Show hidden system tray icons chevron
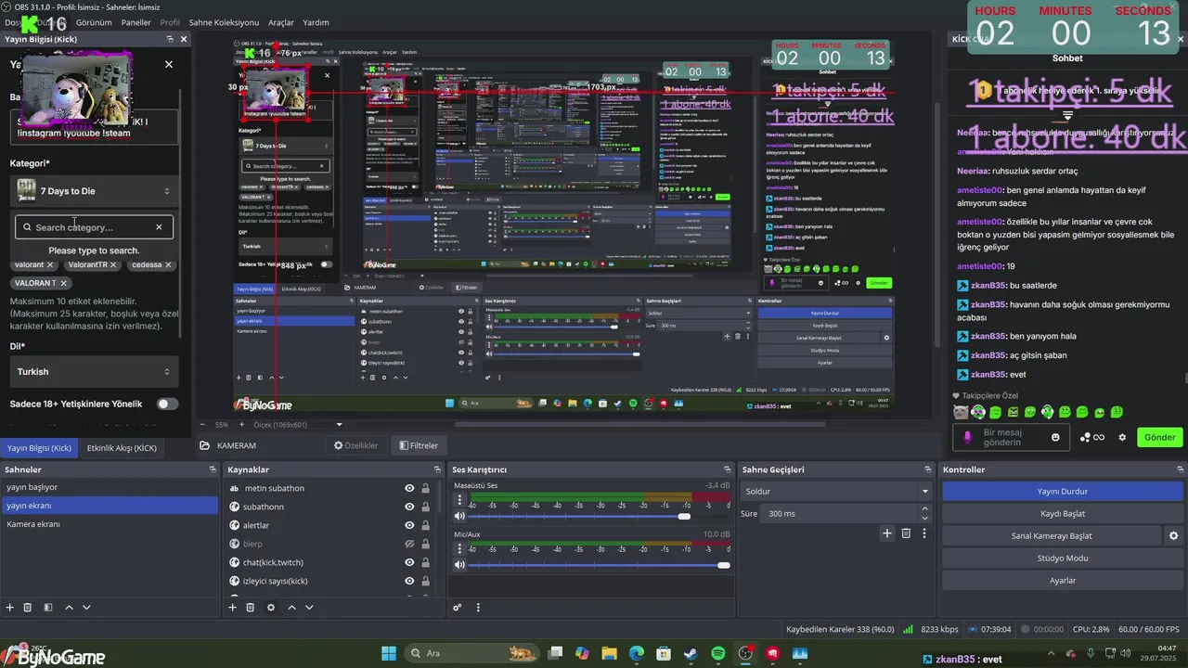1188x668 pixels. [x=1052, y=653]
